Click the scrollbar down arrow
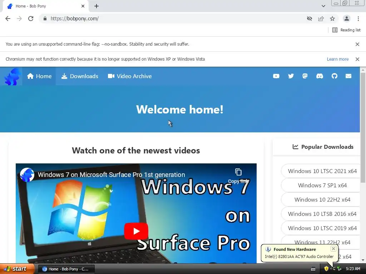This screenshot has height=274, width=366. pos(363,260)
